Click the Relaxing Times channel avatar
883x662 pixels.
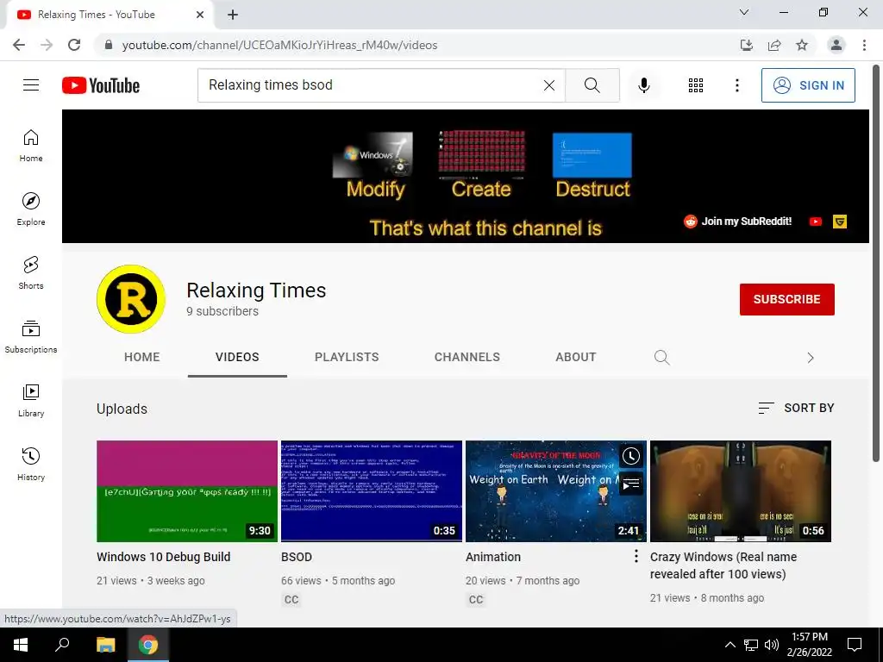click(x=131, y=299)
